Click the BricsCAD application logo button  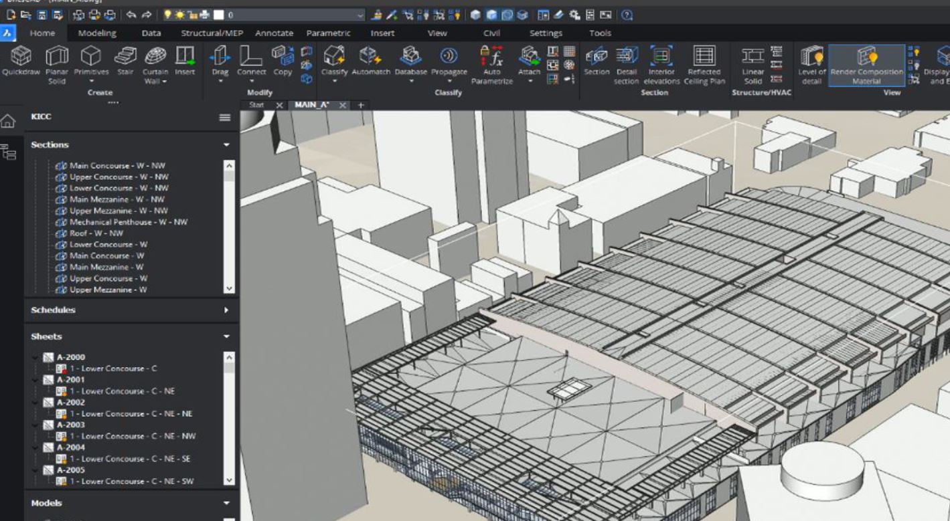7,33
